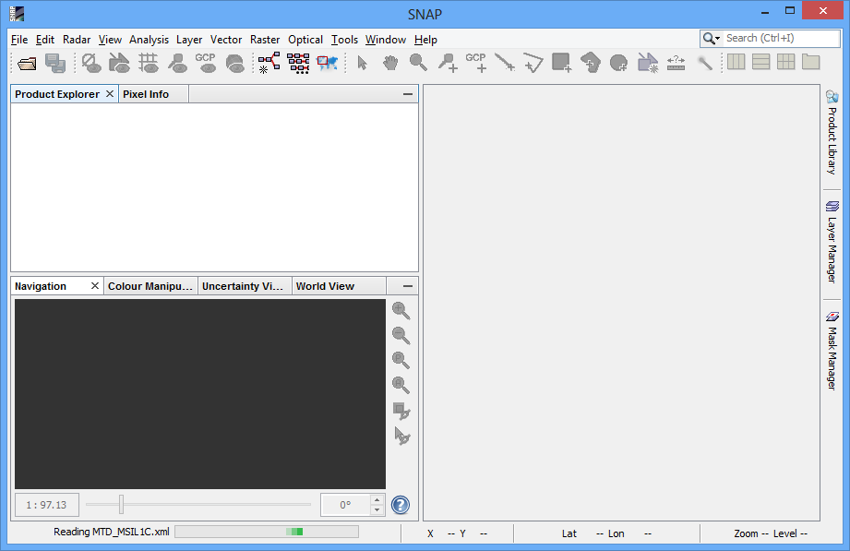Click the Navigation zoom slider handle
The width and height of the screenshot is (850, 551).
point(122,504)
